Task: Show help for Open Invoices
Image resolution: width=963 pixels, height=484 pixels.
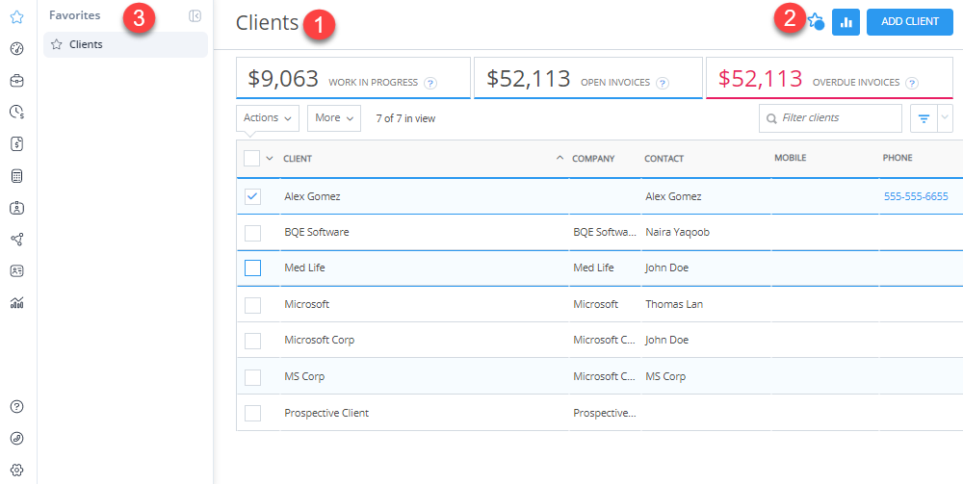Action: tap(663, 83)
